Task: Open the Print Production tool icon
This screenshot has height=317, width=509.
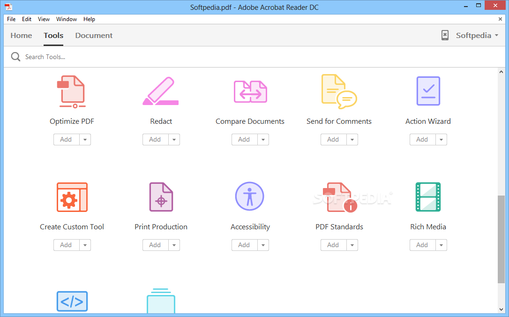Action: [x=161, y=197]
